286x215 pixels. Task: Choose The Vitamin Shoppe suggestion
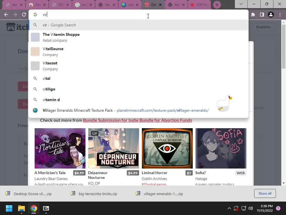click(138, 37)
